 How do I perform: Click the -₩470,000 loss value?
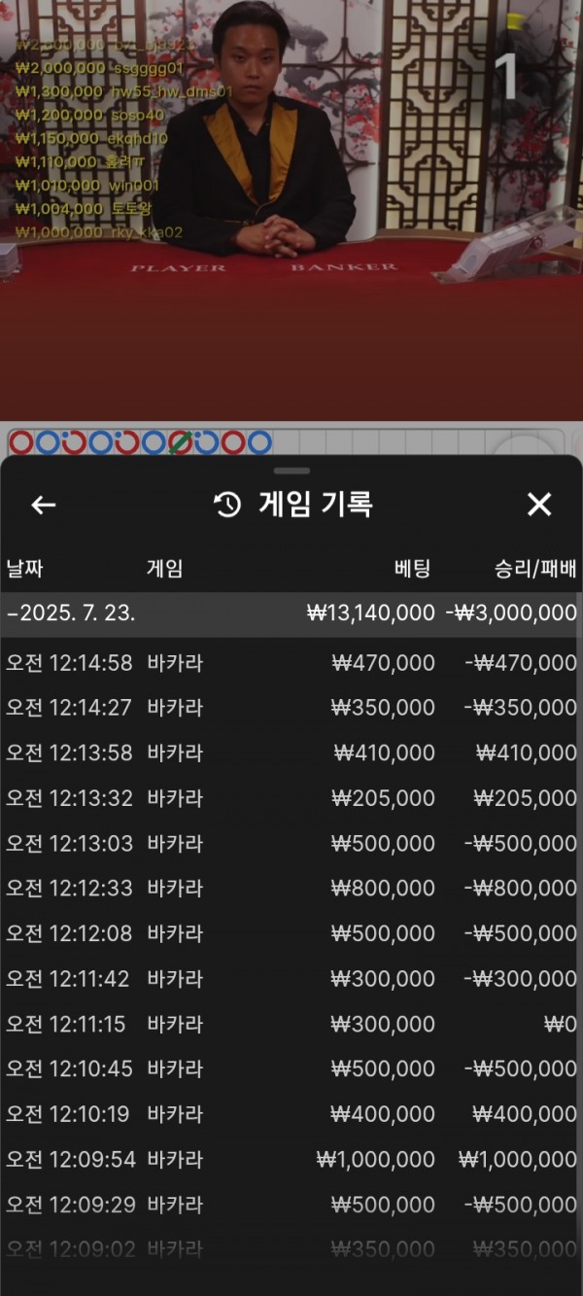click(x=520, y=663)
